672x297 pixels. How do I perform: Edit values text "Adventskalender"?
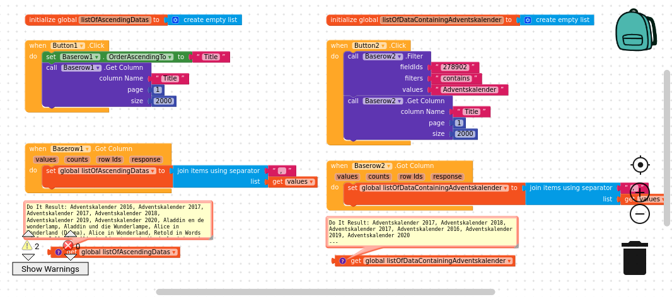point(470,90)
